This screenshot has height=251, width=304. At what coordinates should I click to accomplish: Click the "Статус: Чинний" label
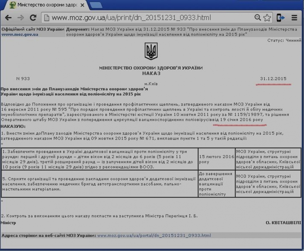pos(284,40)
